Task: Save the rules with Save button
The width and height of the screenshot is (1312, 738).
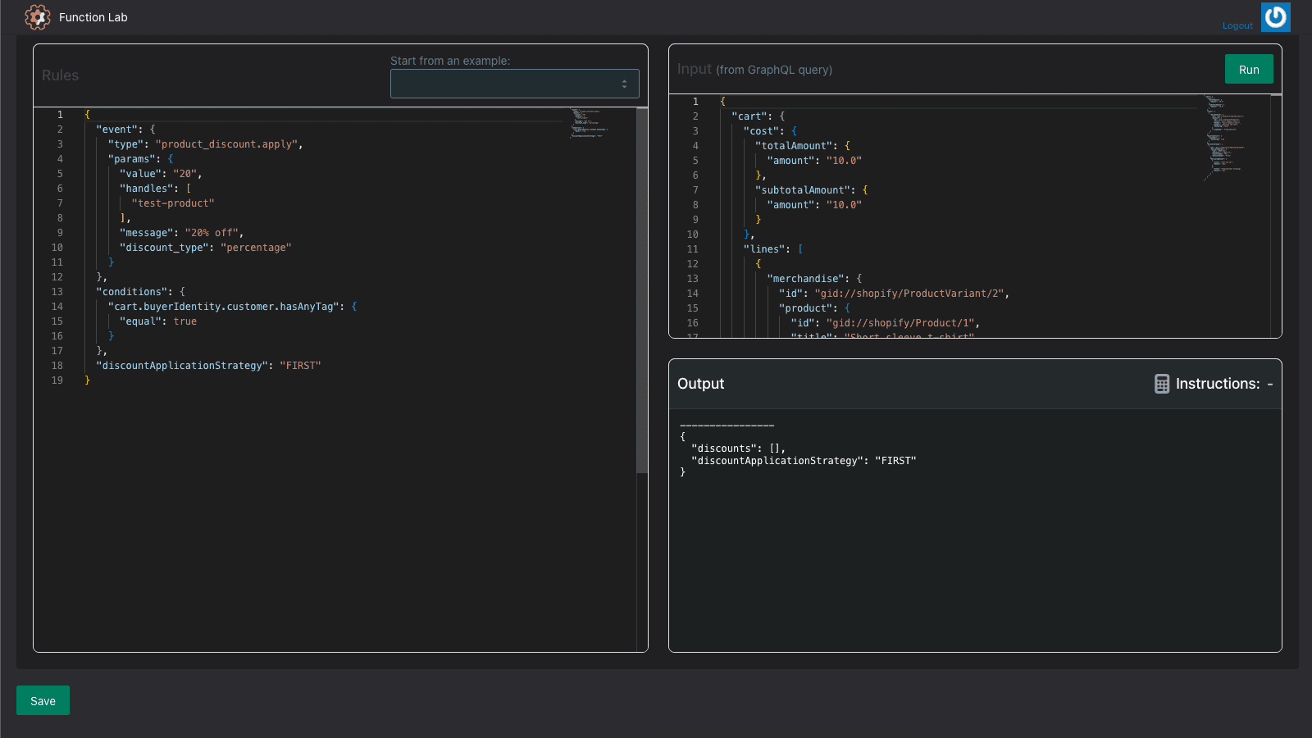Action: [x=43, y=700]
